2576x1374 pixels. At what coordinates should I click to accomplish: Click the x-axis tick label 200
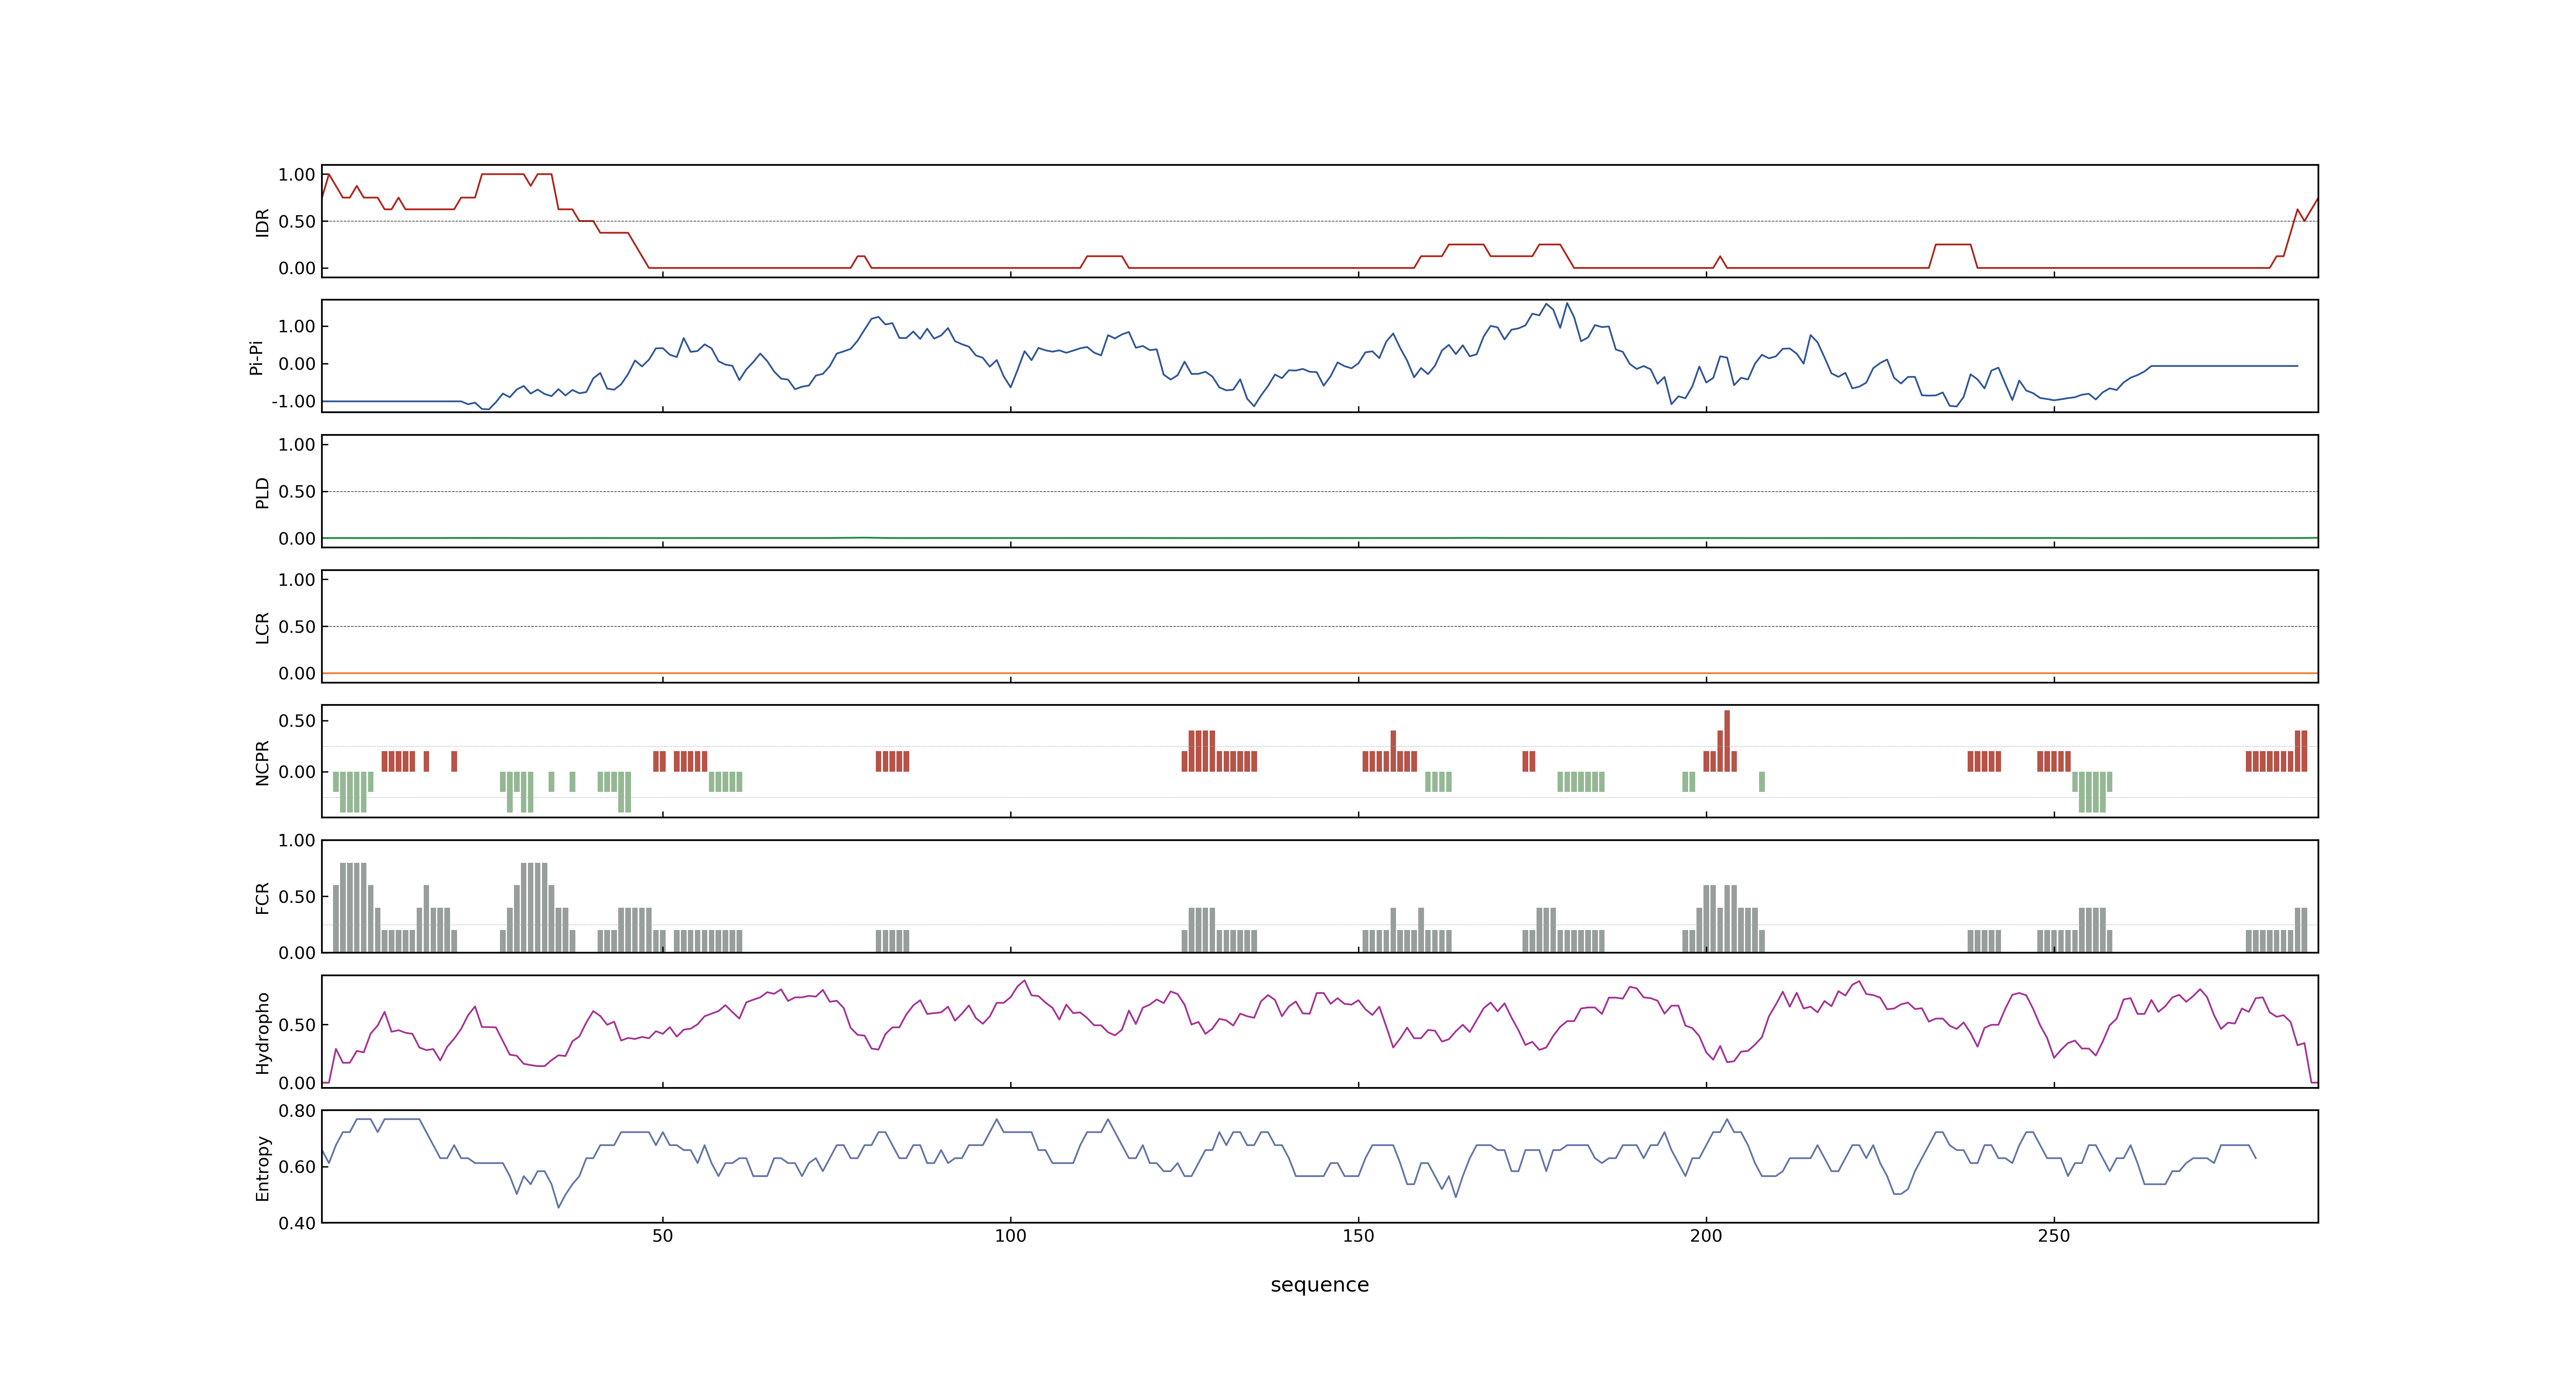pyautogui.click(x=1706, y=1236)
